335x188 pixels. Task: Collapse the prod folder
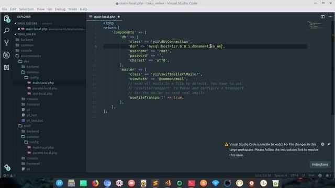(27, 126)
